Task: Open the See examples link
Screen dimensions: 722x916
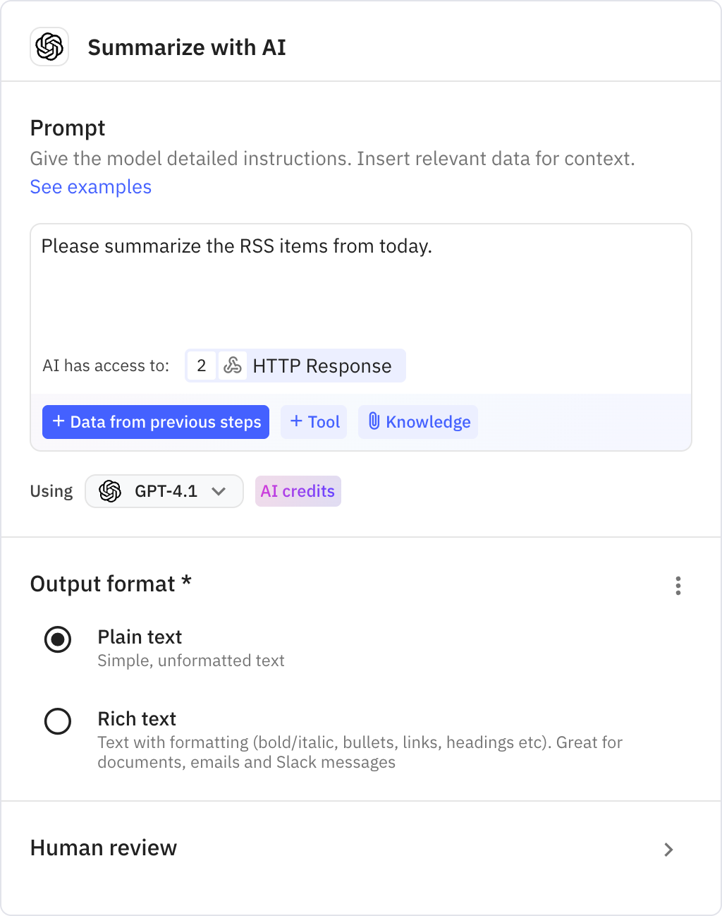Action: 90,187
